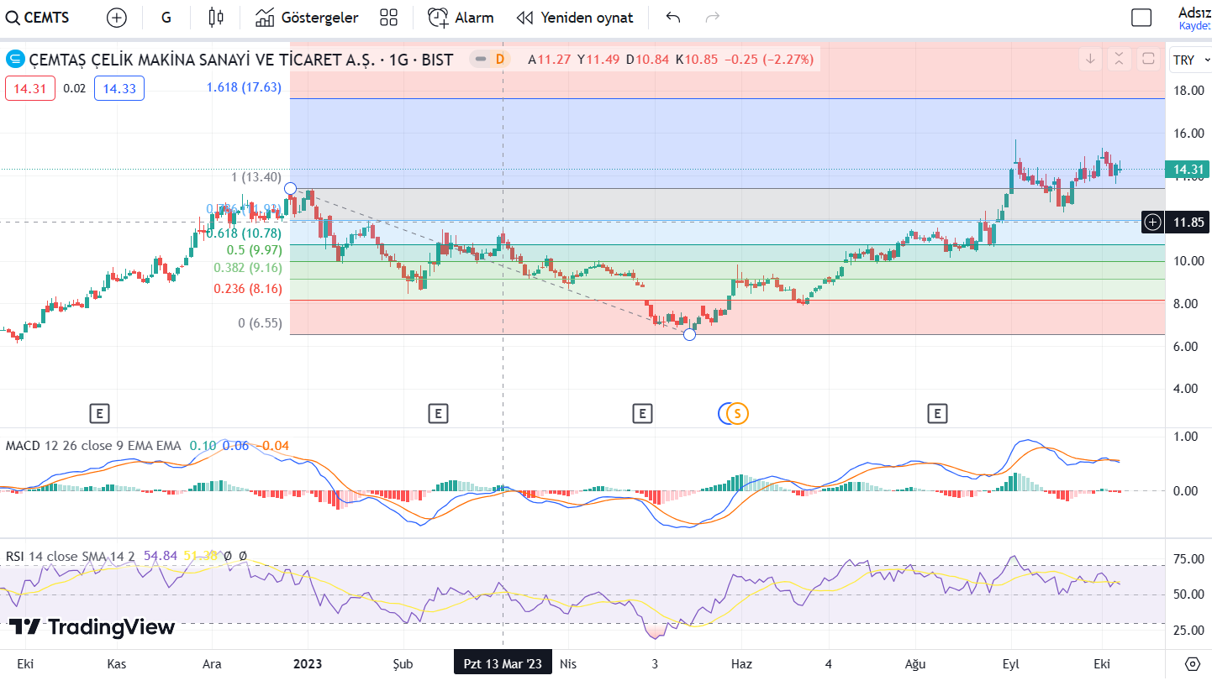Viewport: 1212px width, 686px height.
Task: Open the Adsız layout name menu
Action: pos(1194,12)
